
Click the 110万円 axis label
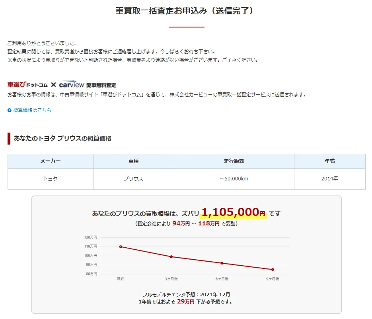click(x=91, y=246)
